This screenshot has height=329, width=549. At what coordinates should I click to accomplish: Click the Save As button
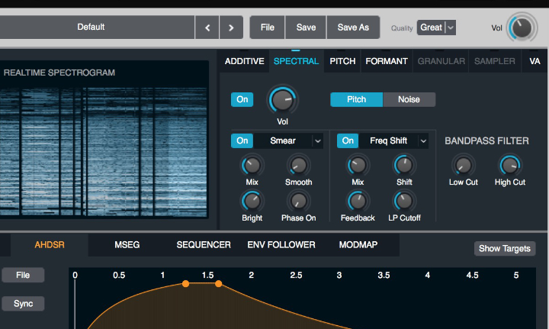click(353, 27)
